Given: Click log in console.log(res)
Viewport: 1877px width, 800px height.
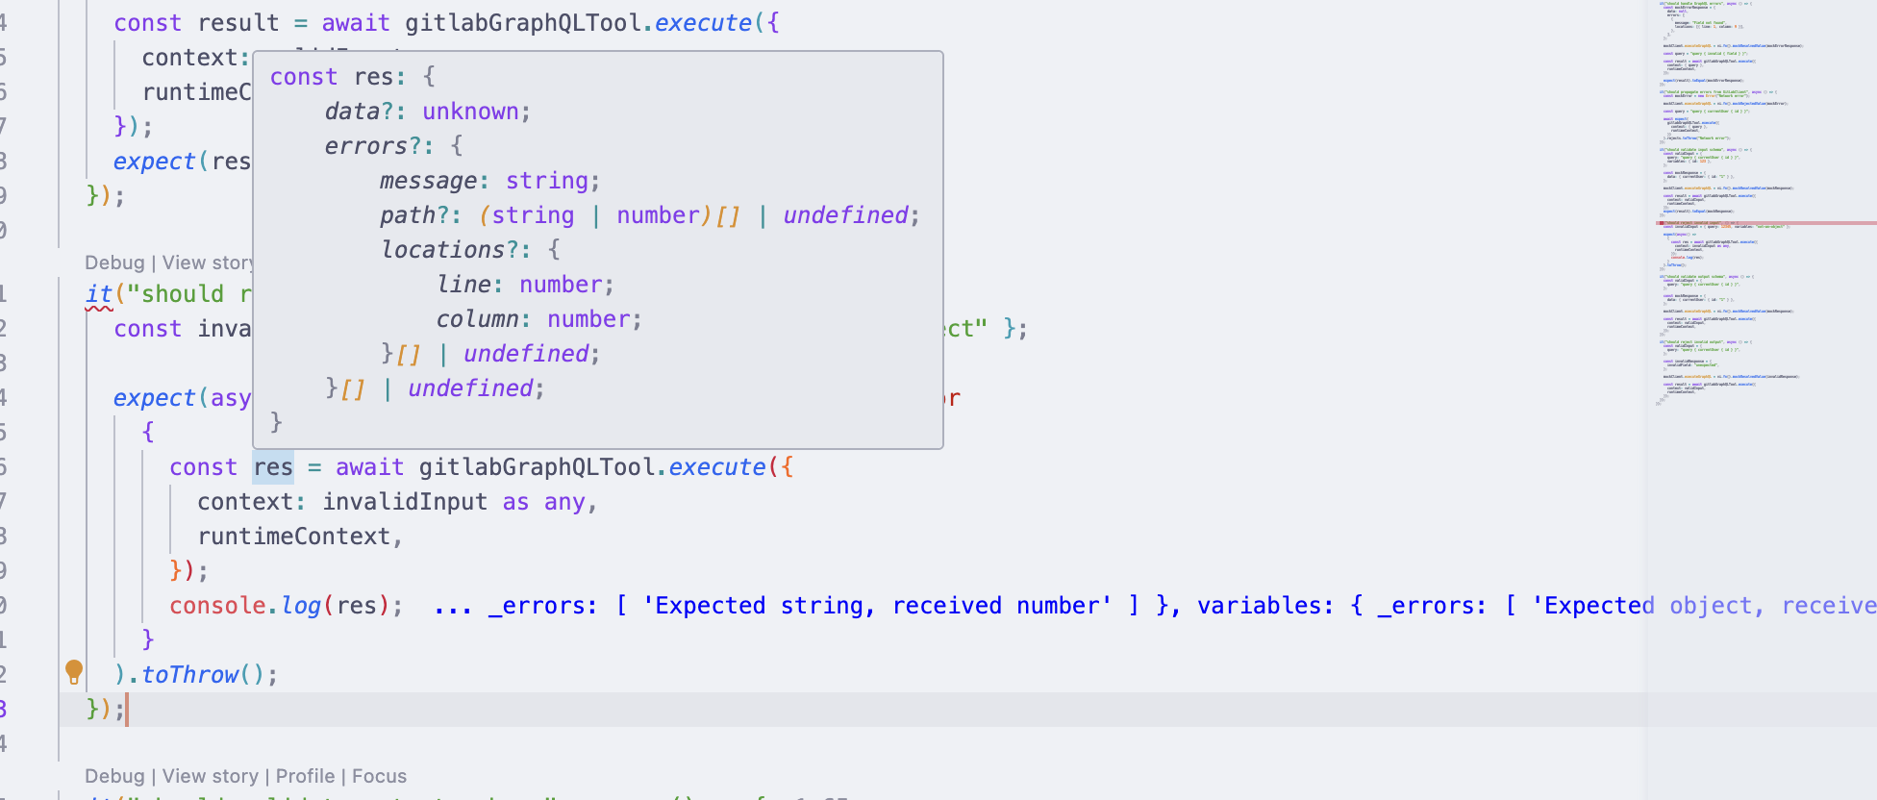Looking at the screenshot, I should (x=301, y=606).
